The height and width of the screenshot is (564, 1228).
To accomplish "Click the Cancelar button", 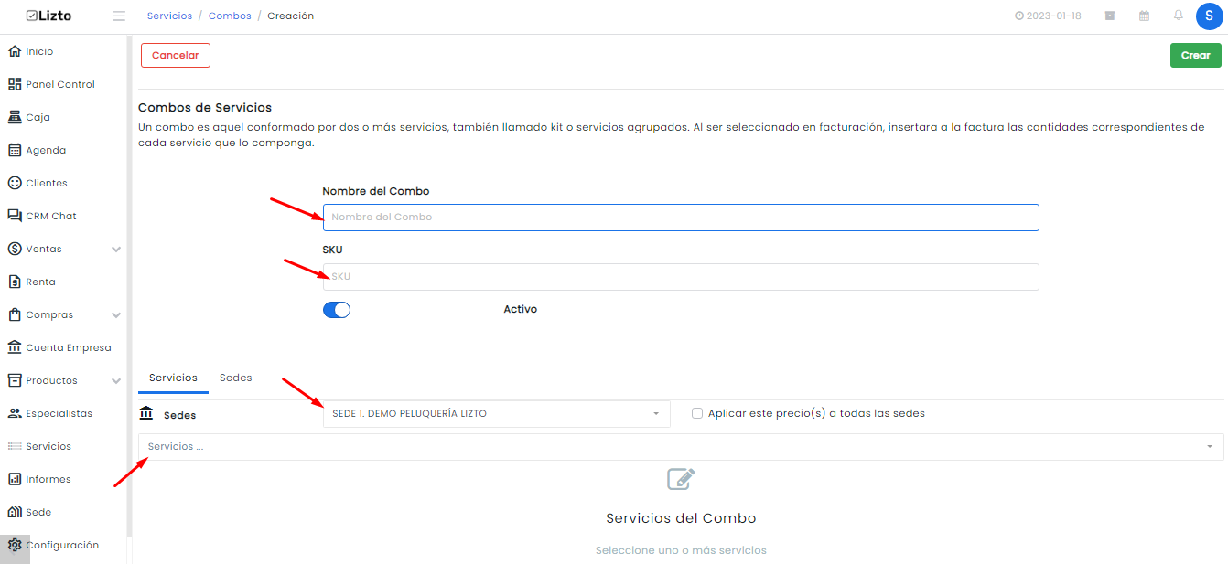I will (176, 56).
